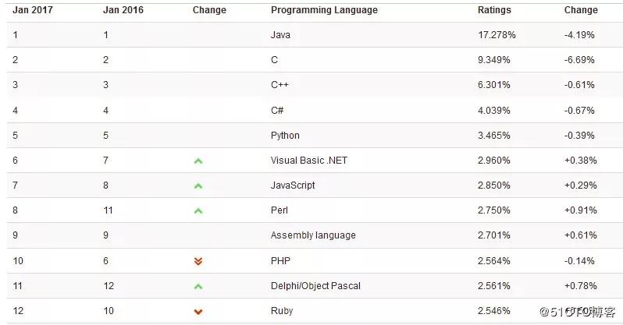This screenshot has width=623, height=325.
Task: Select the Java language name
Action: click(x=280, y=35)
